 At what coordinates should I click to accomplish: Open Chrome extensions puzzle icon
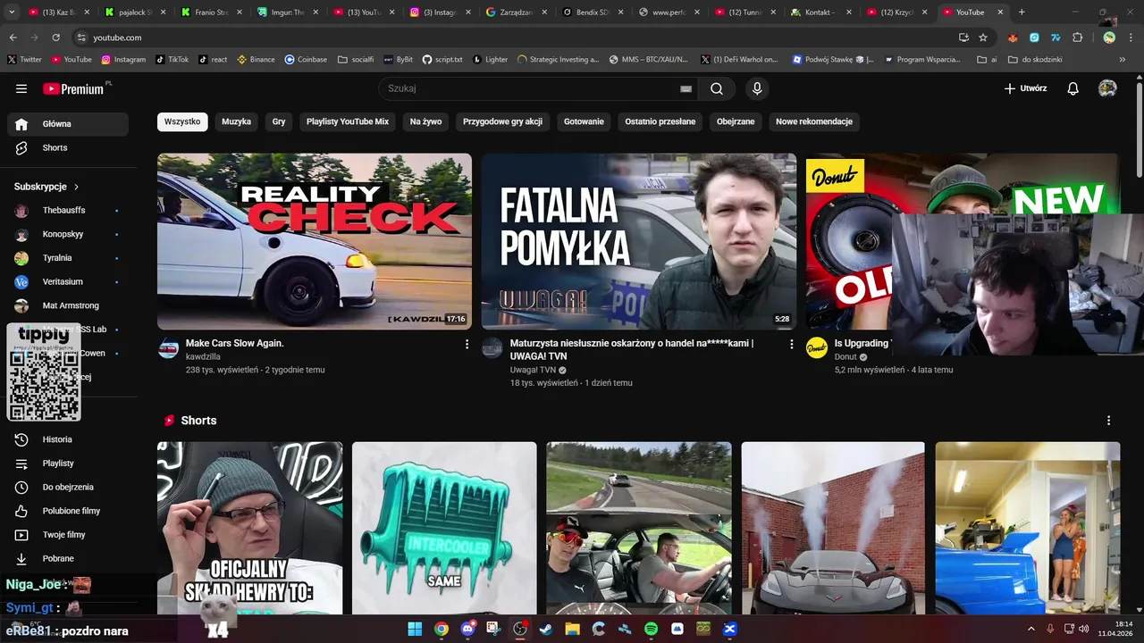point(1077,38)
